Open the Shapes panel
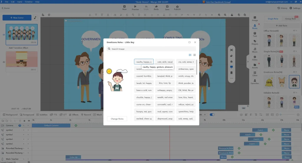Screen dimensions: 302x163 255,42
